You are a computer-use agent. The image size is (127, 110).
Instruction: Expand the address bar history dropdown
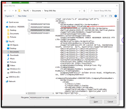pos(80,11)
